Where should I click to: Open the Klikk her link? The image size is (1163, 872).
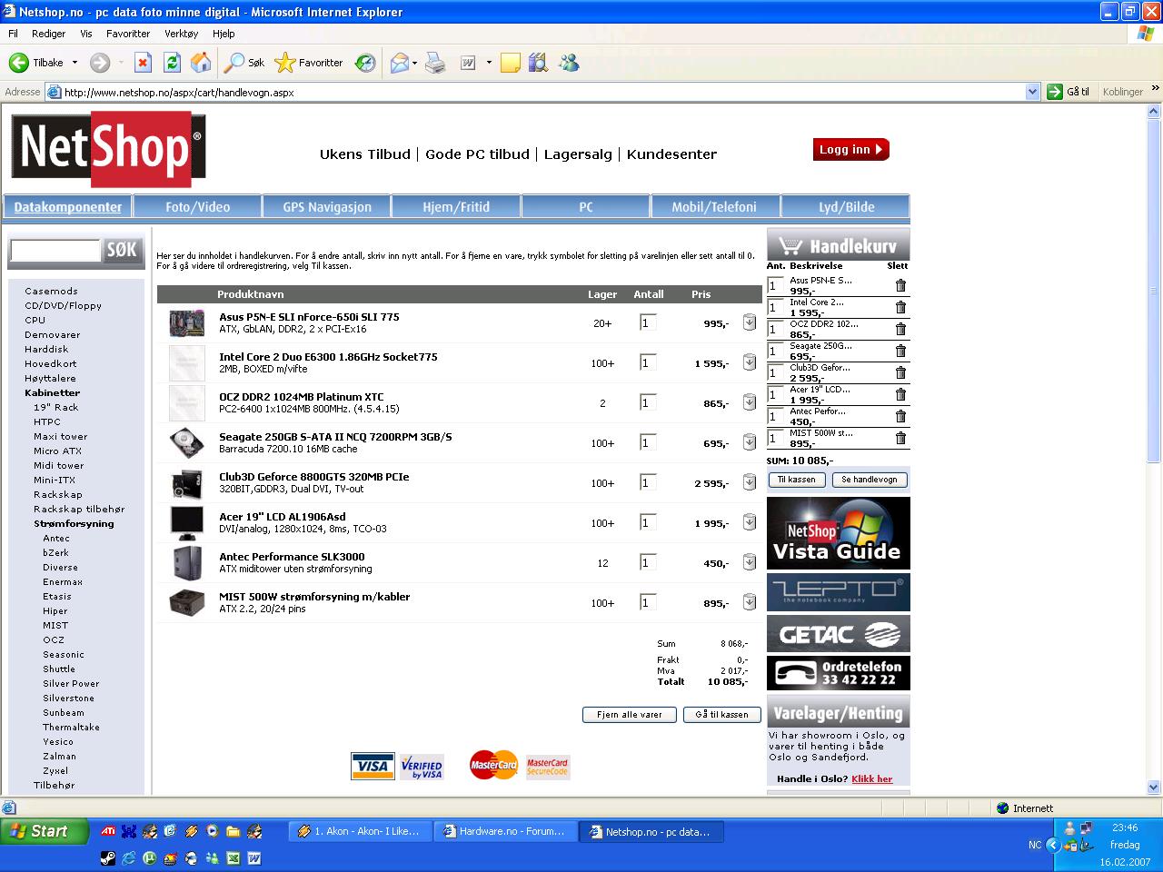872,778
